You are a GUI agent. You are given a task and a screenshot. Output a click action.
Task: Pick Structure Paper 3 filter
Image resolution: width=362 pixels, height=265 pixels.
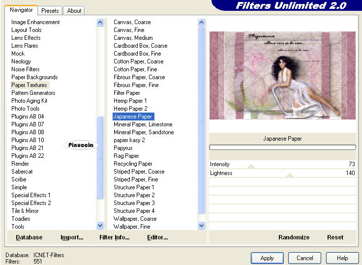point(134,203)
